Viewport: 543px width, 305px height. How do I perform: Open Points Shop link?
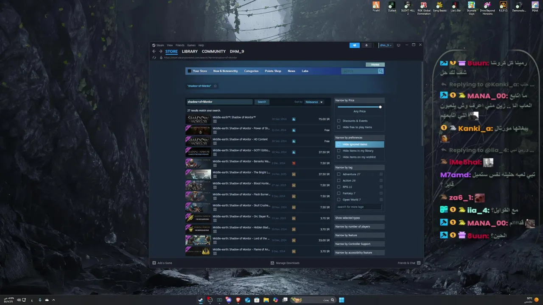273,71
